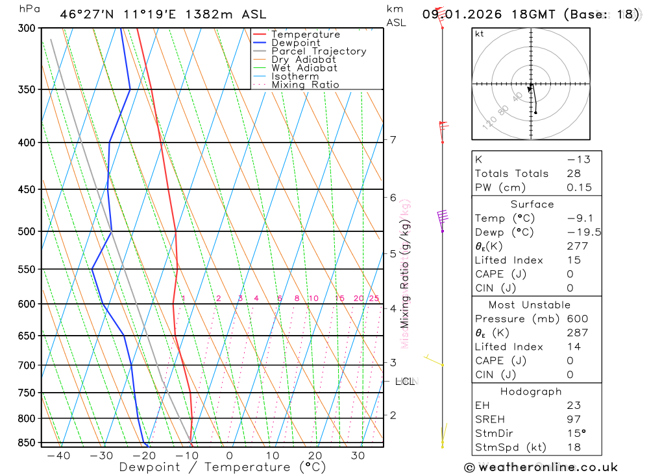Click the Parcel Trajectory legend entry
This screenshot has height=475, width=649.
pos(319,51)
